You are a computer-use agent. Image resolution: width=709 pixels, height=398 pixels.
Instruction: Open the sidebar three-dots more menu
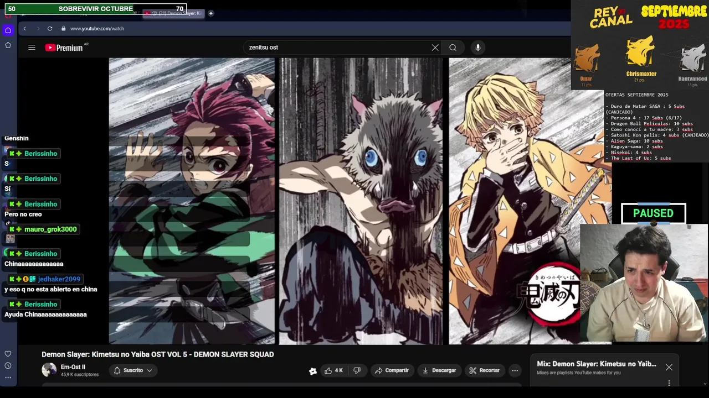tap(8, 378)
